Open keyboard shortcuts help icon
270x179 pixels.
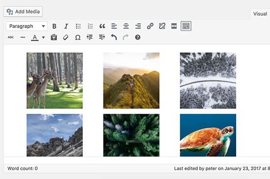click(x=137, y=37)
